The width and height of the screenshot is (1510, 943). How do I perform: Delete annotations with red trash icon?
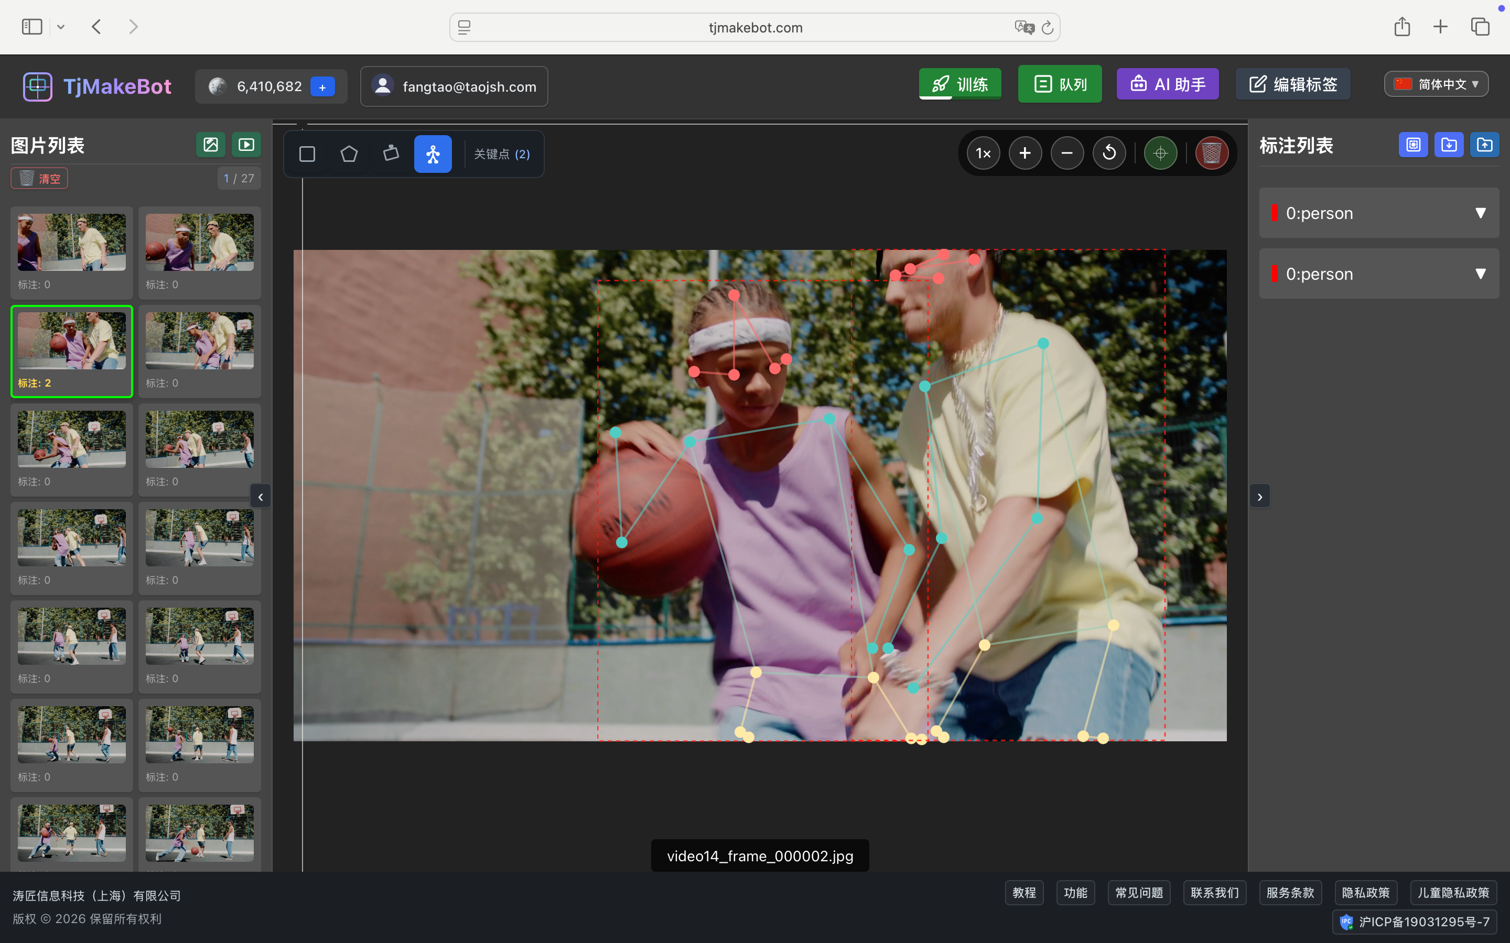tap(1211, 153)
